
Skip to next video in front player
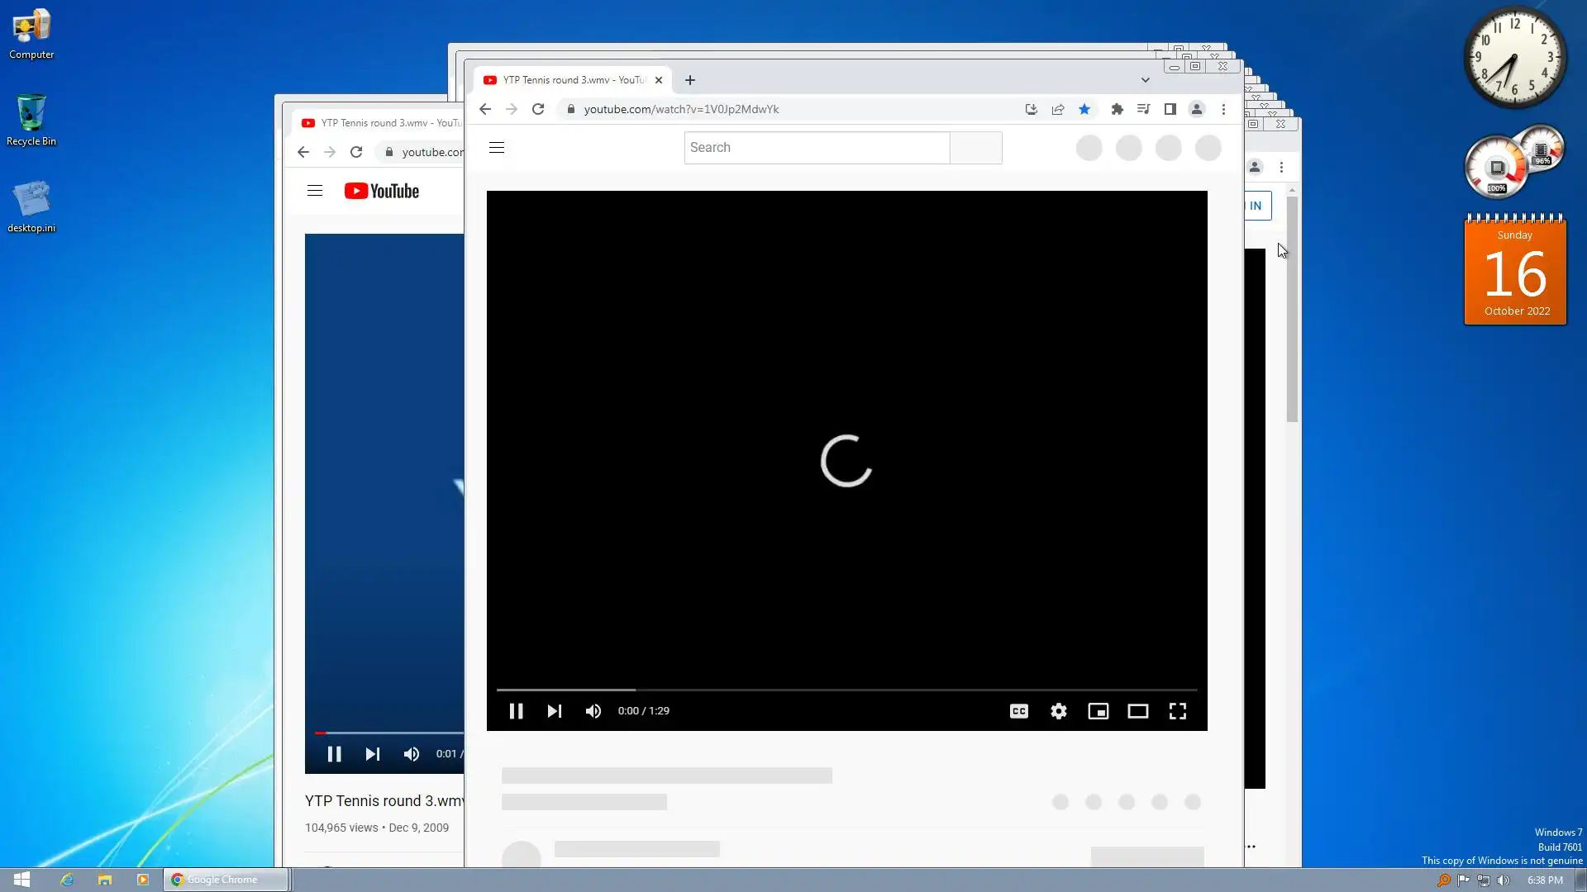pyautogui.click(x=554, y=711)
